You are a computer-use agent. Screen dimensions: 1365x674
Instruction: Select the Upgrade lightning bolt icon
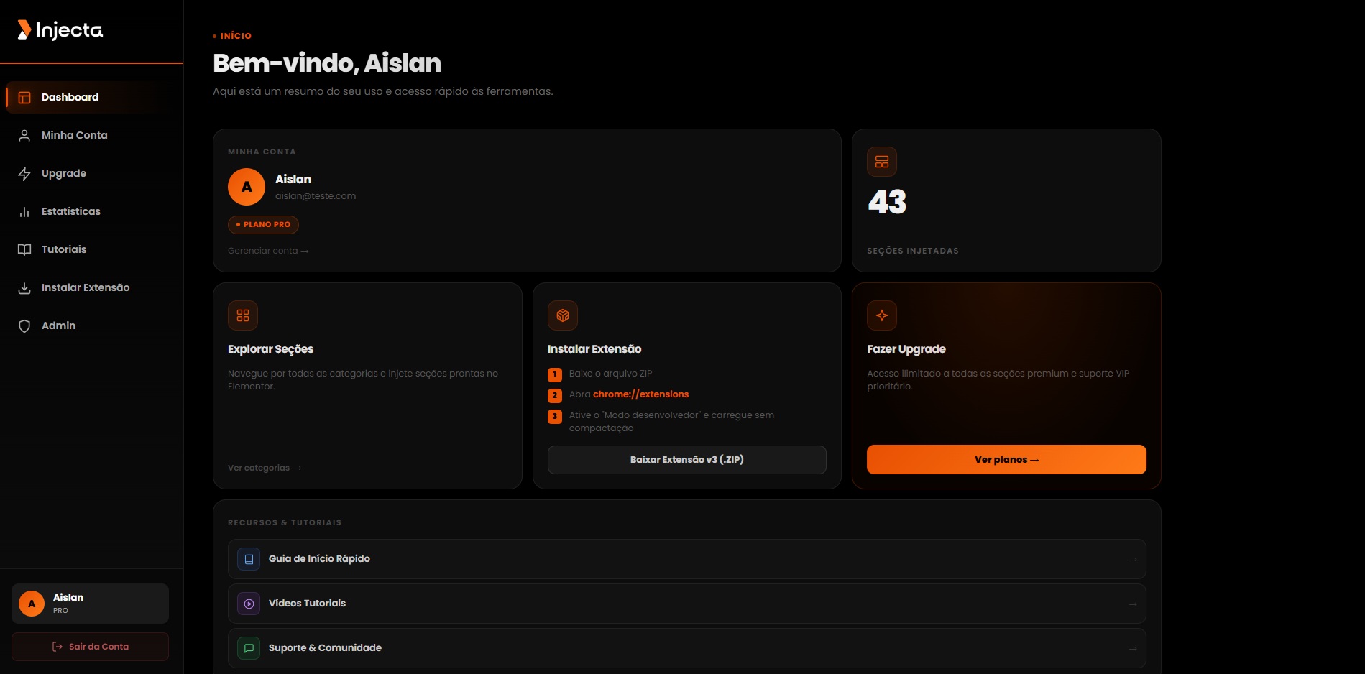tap(24, 173)
